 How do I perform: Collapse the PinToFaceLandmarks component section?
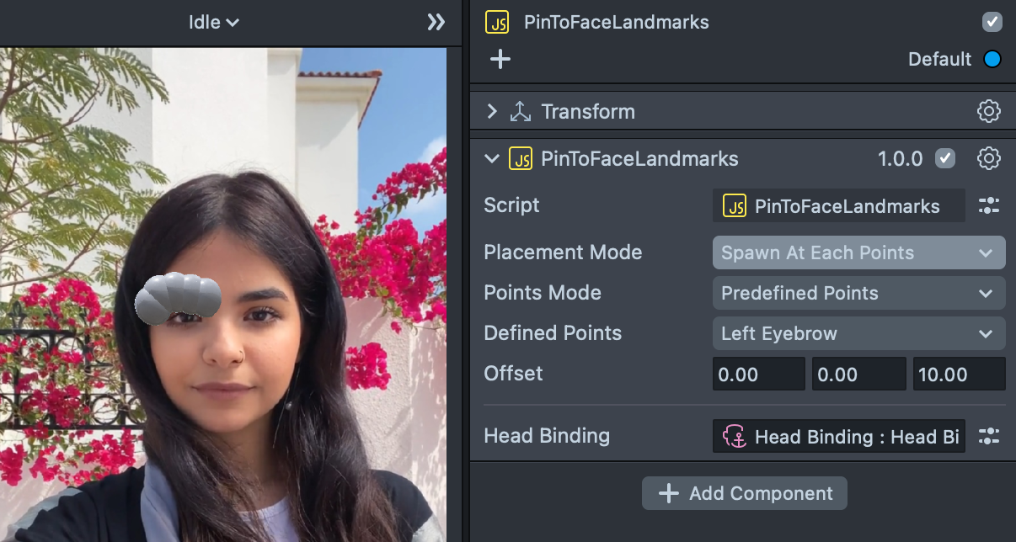pos(492,158)
